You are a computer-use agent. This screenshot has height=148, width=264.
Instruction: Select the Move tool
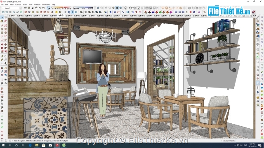(x=2, y=44)
